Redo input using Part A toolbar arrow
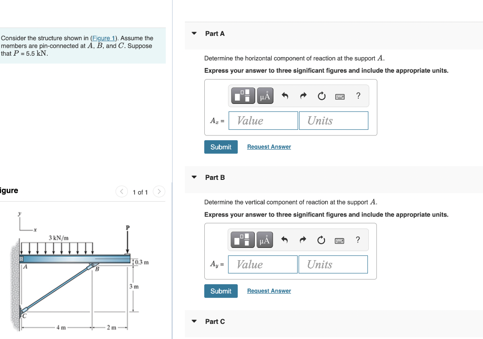 coord(303,95)
